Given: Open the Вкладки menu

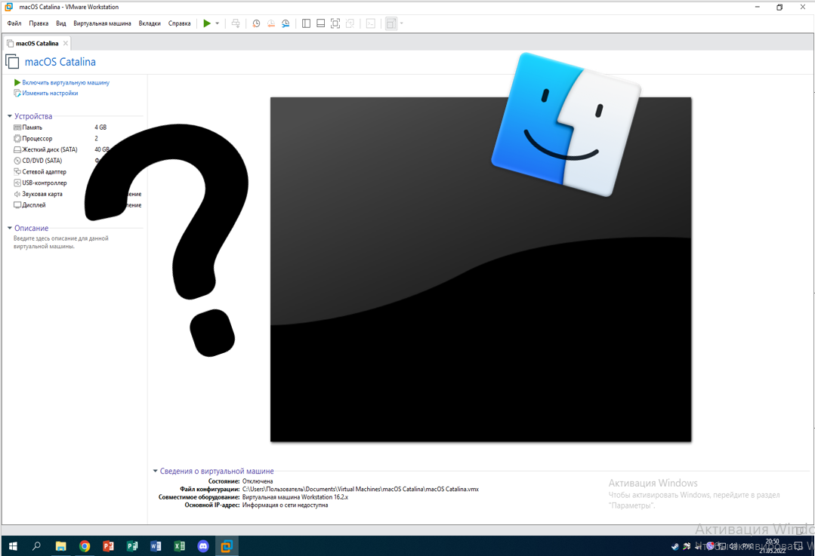Looking at the screenshot, I should (149, 23).
